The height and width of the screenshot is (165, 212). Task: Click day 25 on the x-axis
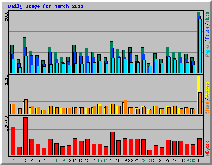pyautogui.click(x=161, y=160)
